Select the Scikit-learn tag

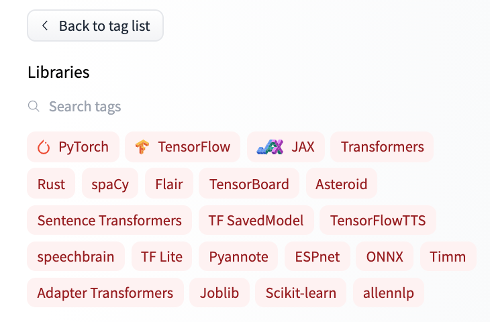pos(301,292)
